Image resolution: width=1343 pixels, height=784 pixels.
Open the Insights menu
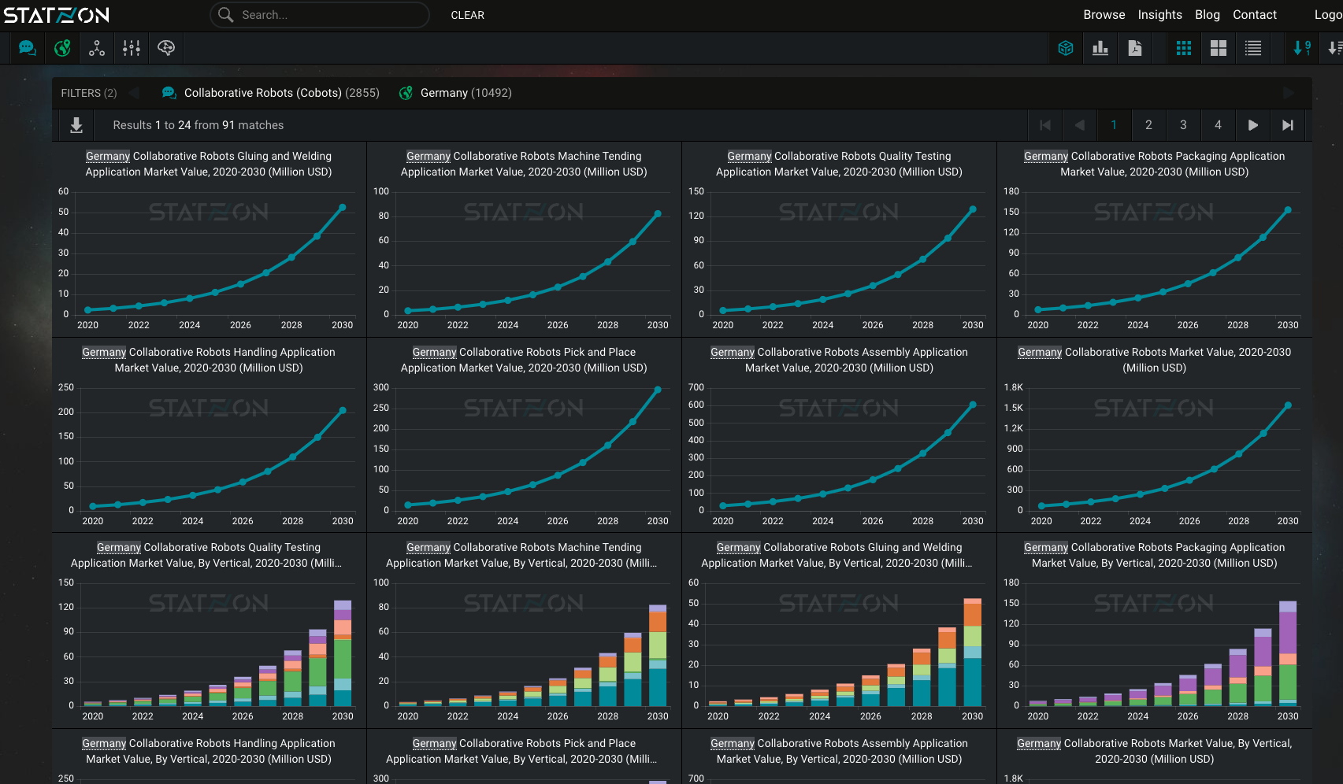pos(1159,15)
